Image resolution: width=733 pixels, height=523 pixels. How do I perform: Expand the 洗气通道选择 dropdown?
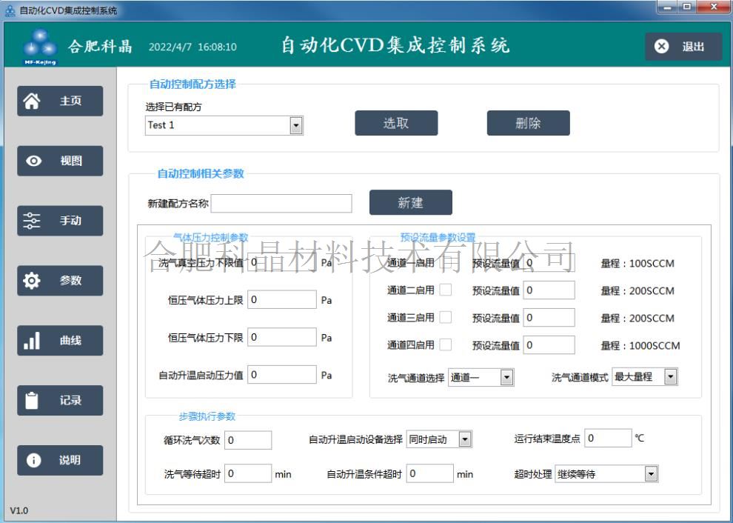click(506, 378)
